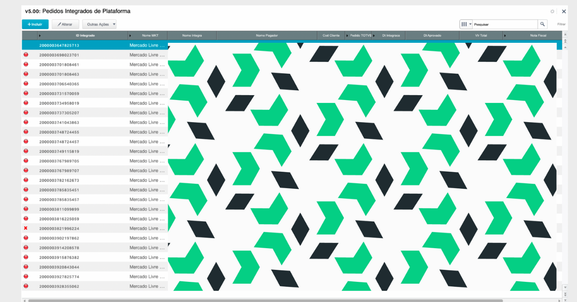
Task: Click the Vlr Total column header
Action: [x=481, y=36]
